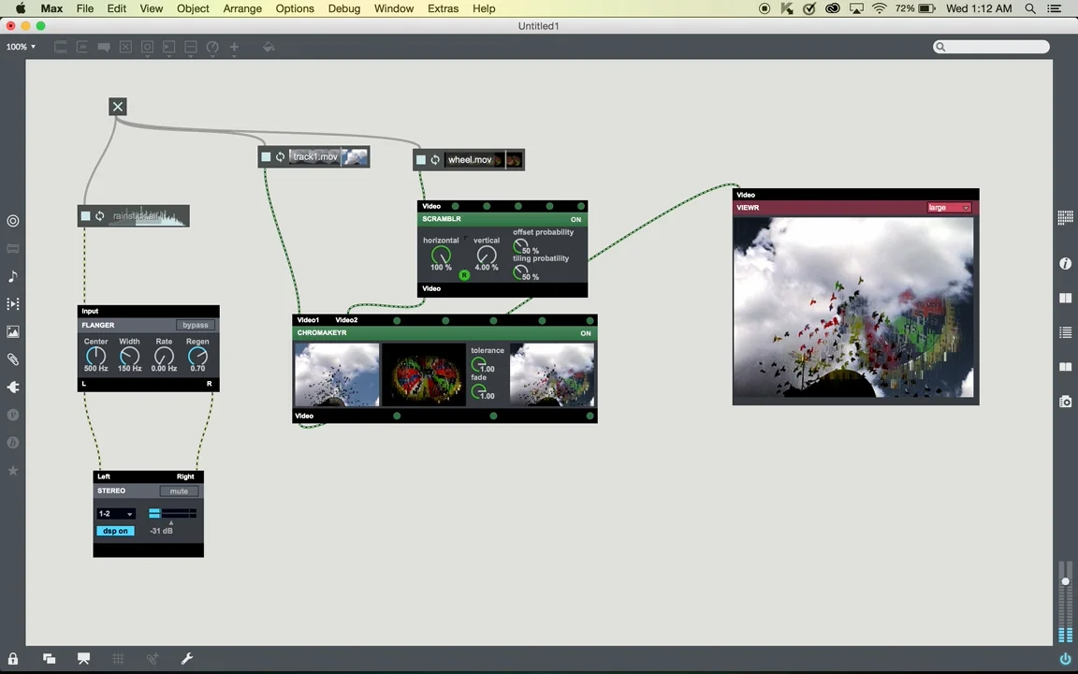1078x674 pixels.
Task: Add a message box from toolbar
Action: pyautogui.click(x=81, y=47)
